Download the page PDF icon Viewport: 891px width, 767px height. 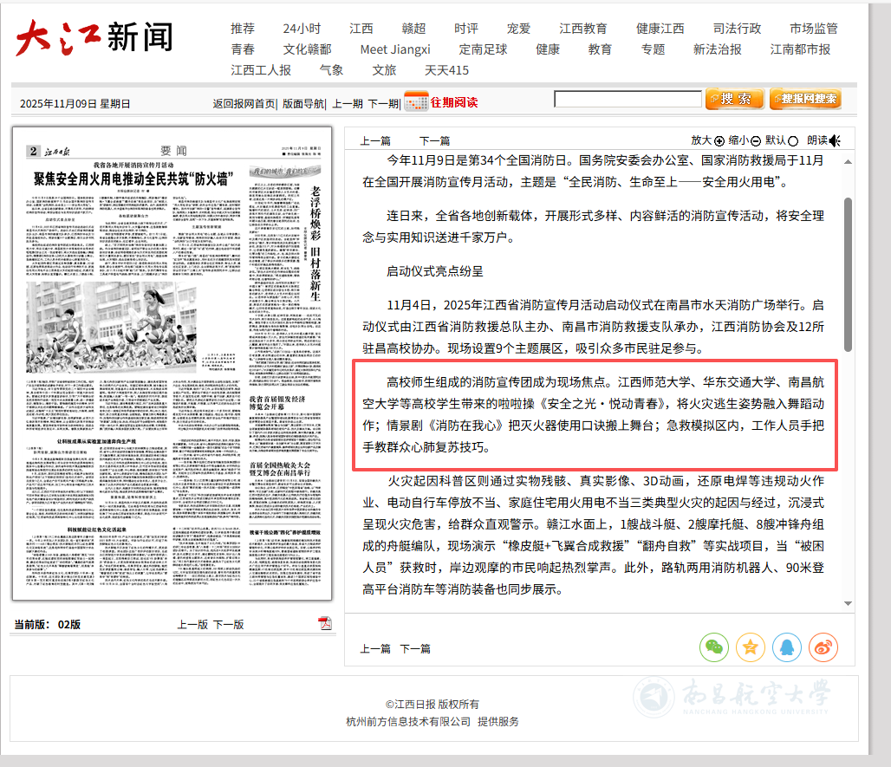pos(325,623)
